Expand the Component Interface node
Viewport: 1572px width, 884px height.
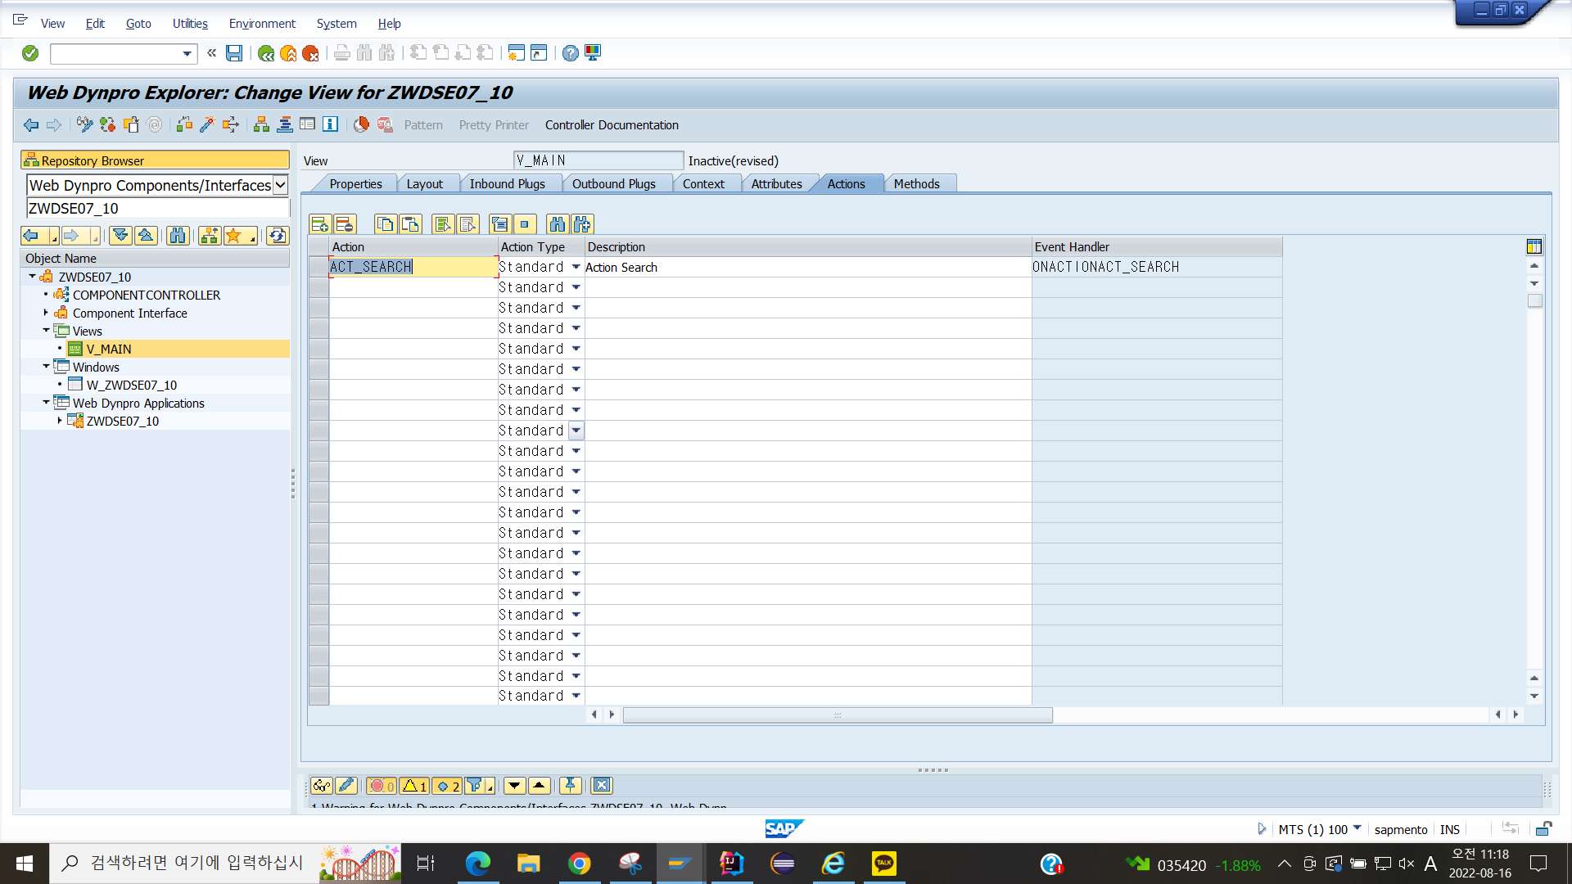point(46,312)
